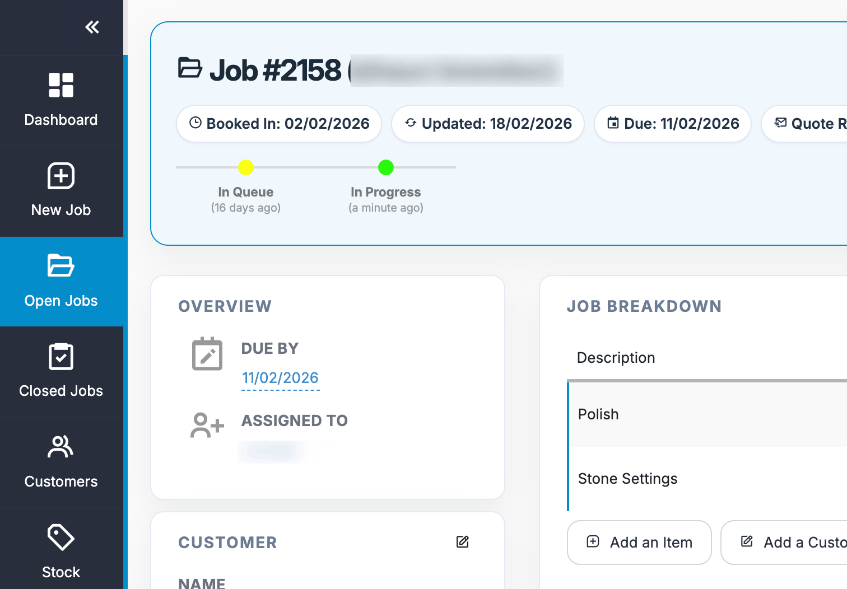Click the due date calendar edit icon
This screenshot has width=847, height=589.
[207, 354]
